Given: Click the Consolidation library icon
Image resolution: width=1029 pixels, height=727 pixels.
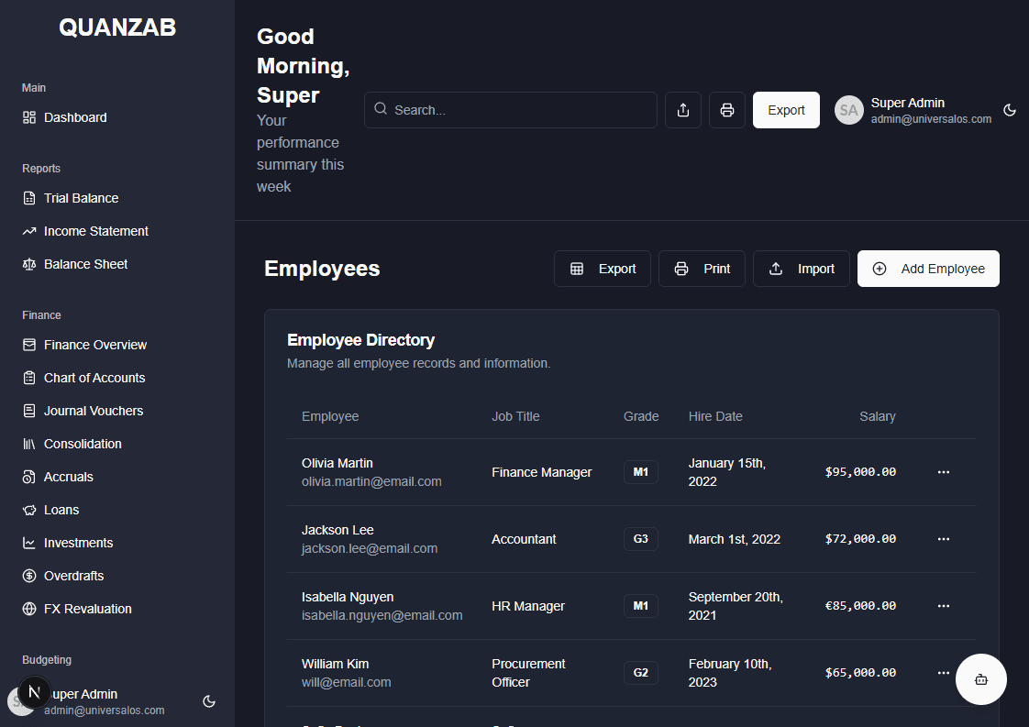Looking at the screenshot, I should (x=28, y=444).
